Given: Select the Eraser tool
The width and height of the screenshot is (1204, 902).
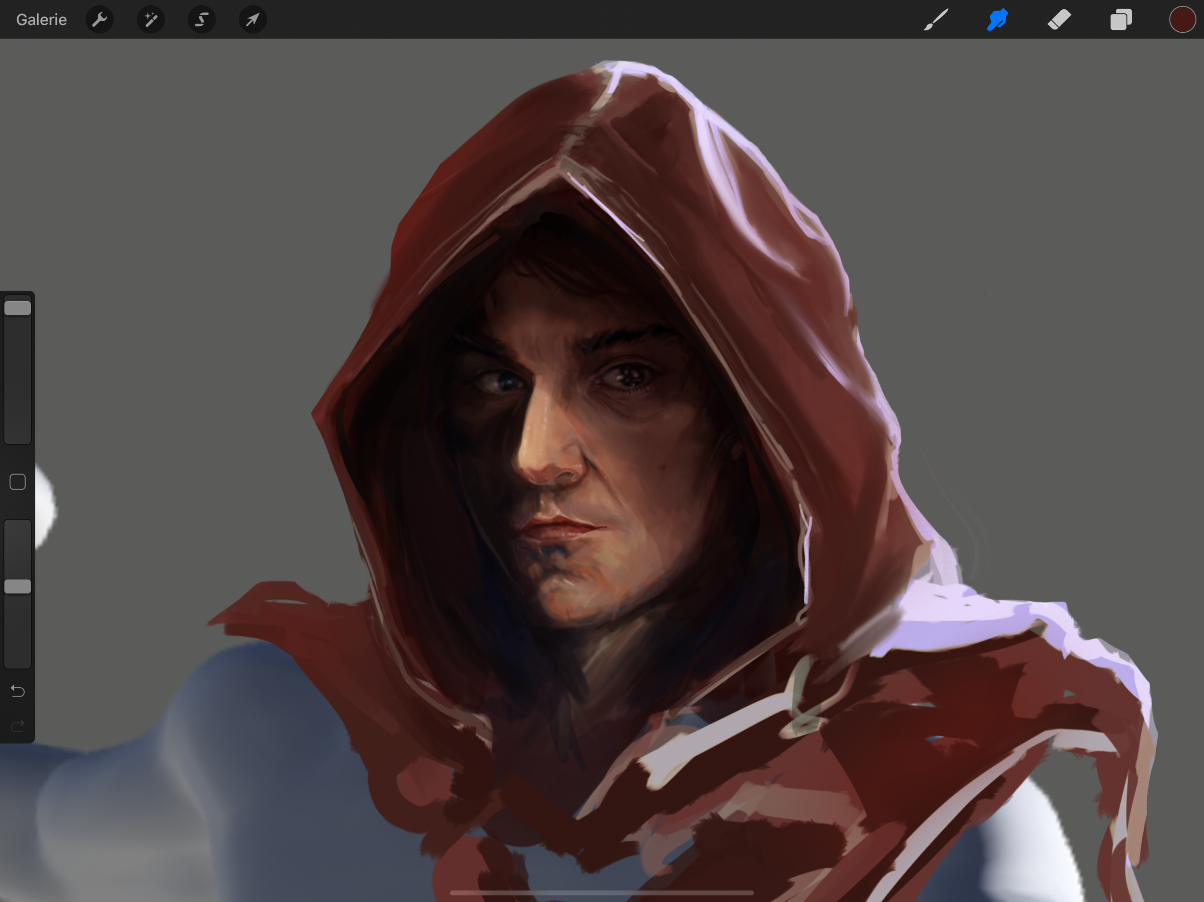Looking at the screenshot, I should point(1059,20).
